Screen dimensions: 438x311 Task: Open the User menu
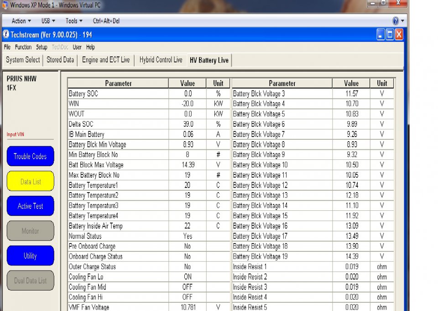[77, 47]
